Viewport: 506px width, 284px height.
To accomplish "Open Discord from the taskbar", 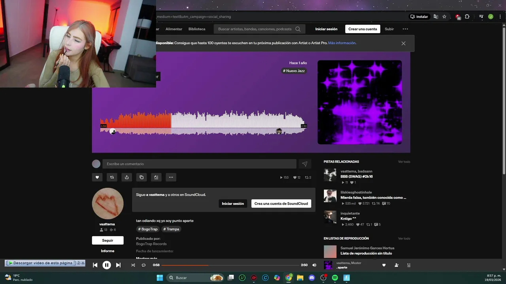I will pyautogui.click(x=312, y=278).
